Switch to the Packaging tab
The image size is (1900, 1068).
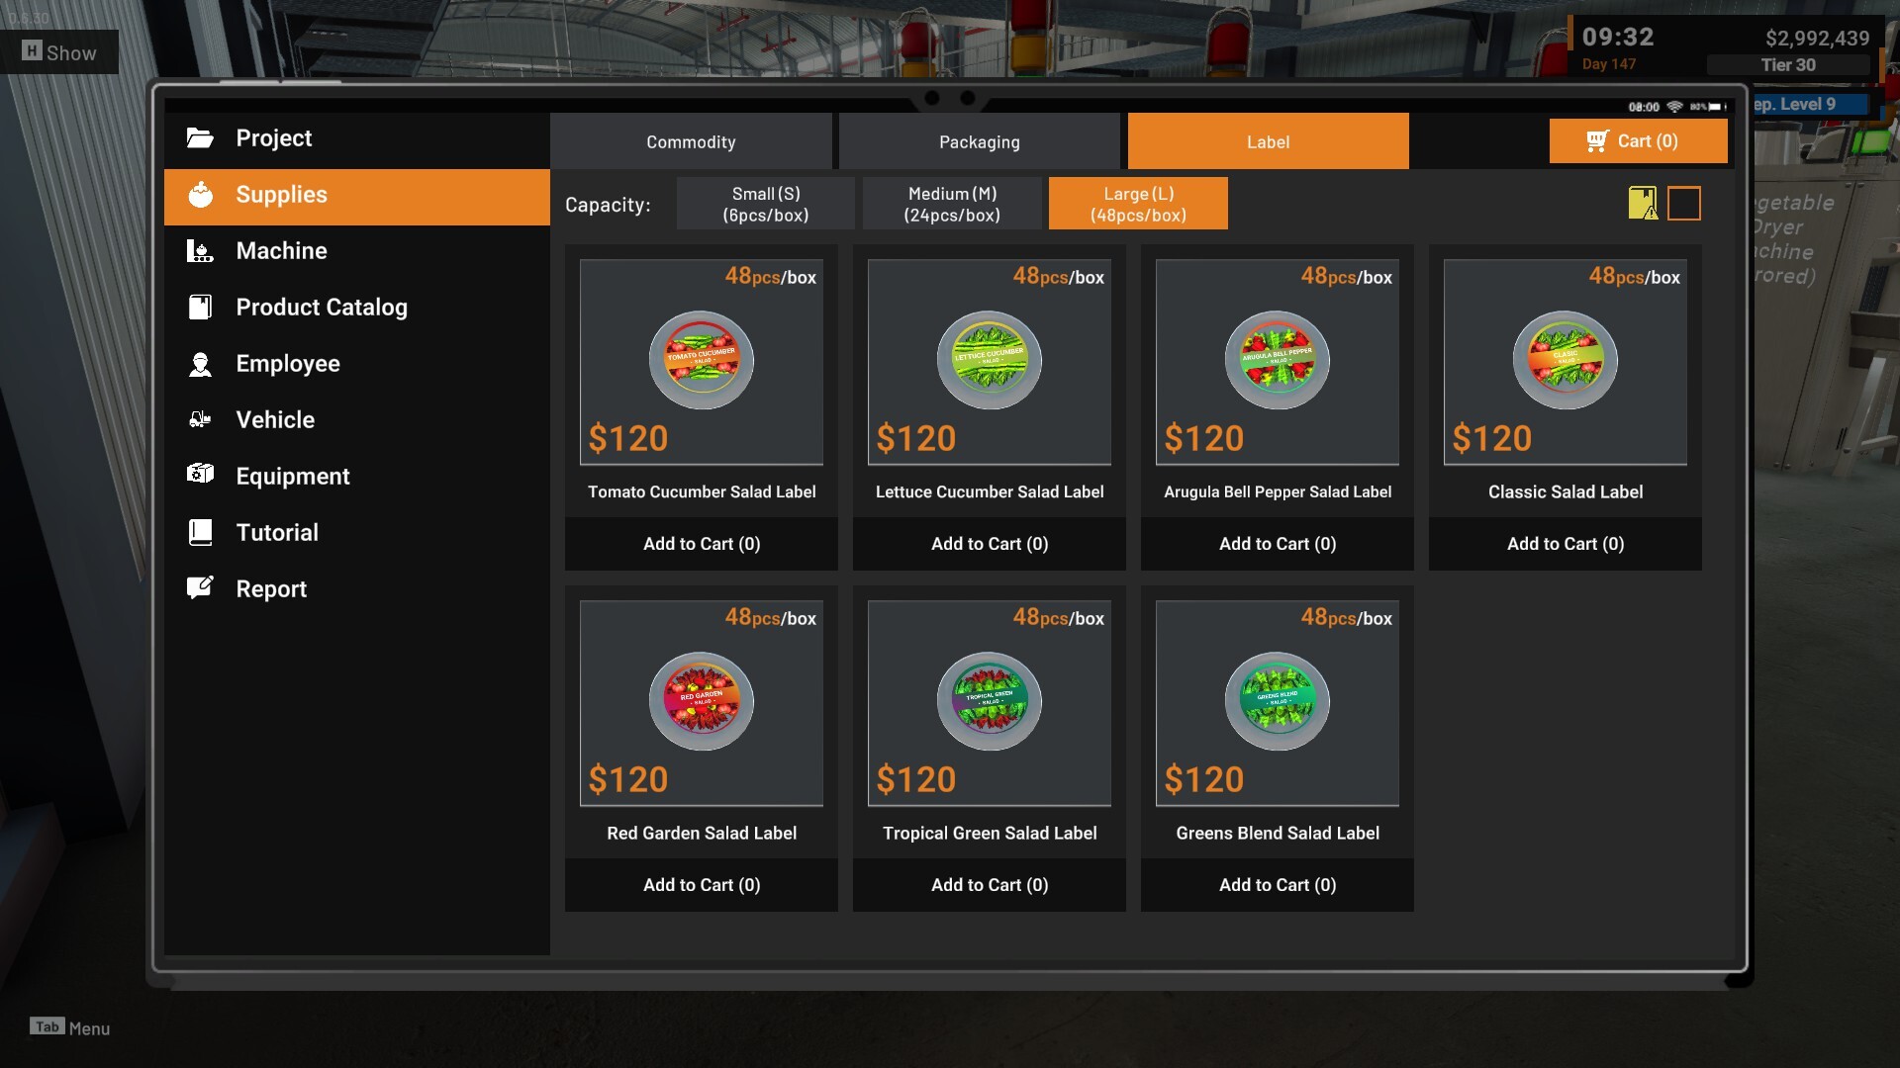[x=980, y=141]
